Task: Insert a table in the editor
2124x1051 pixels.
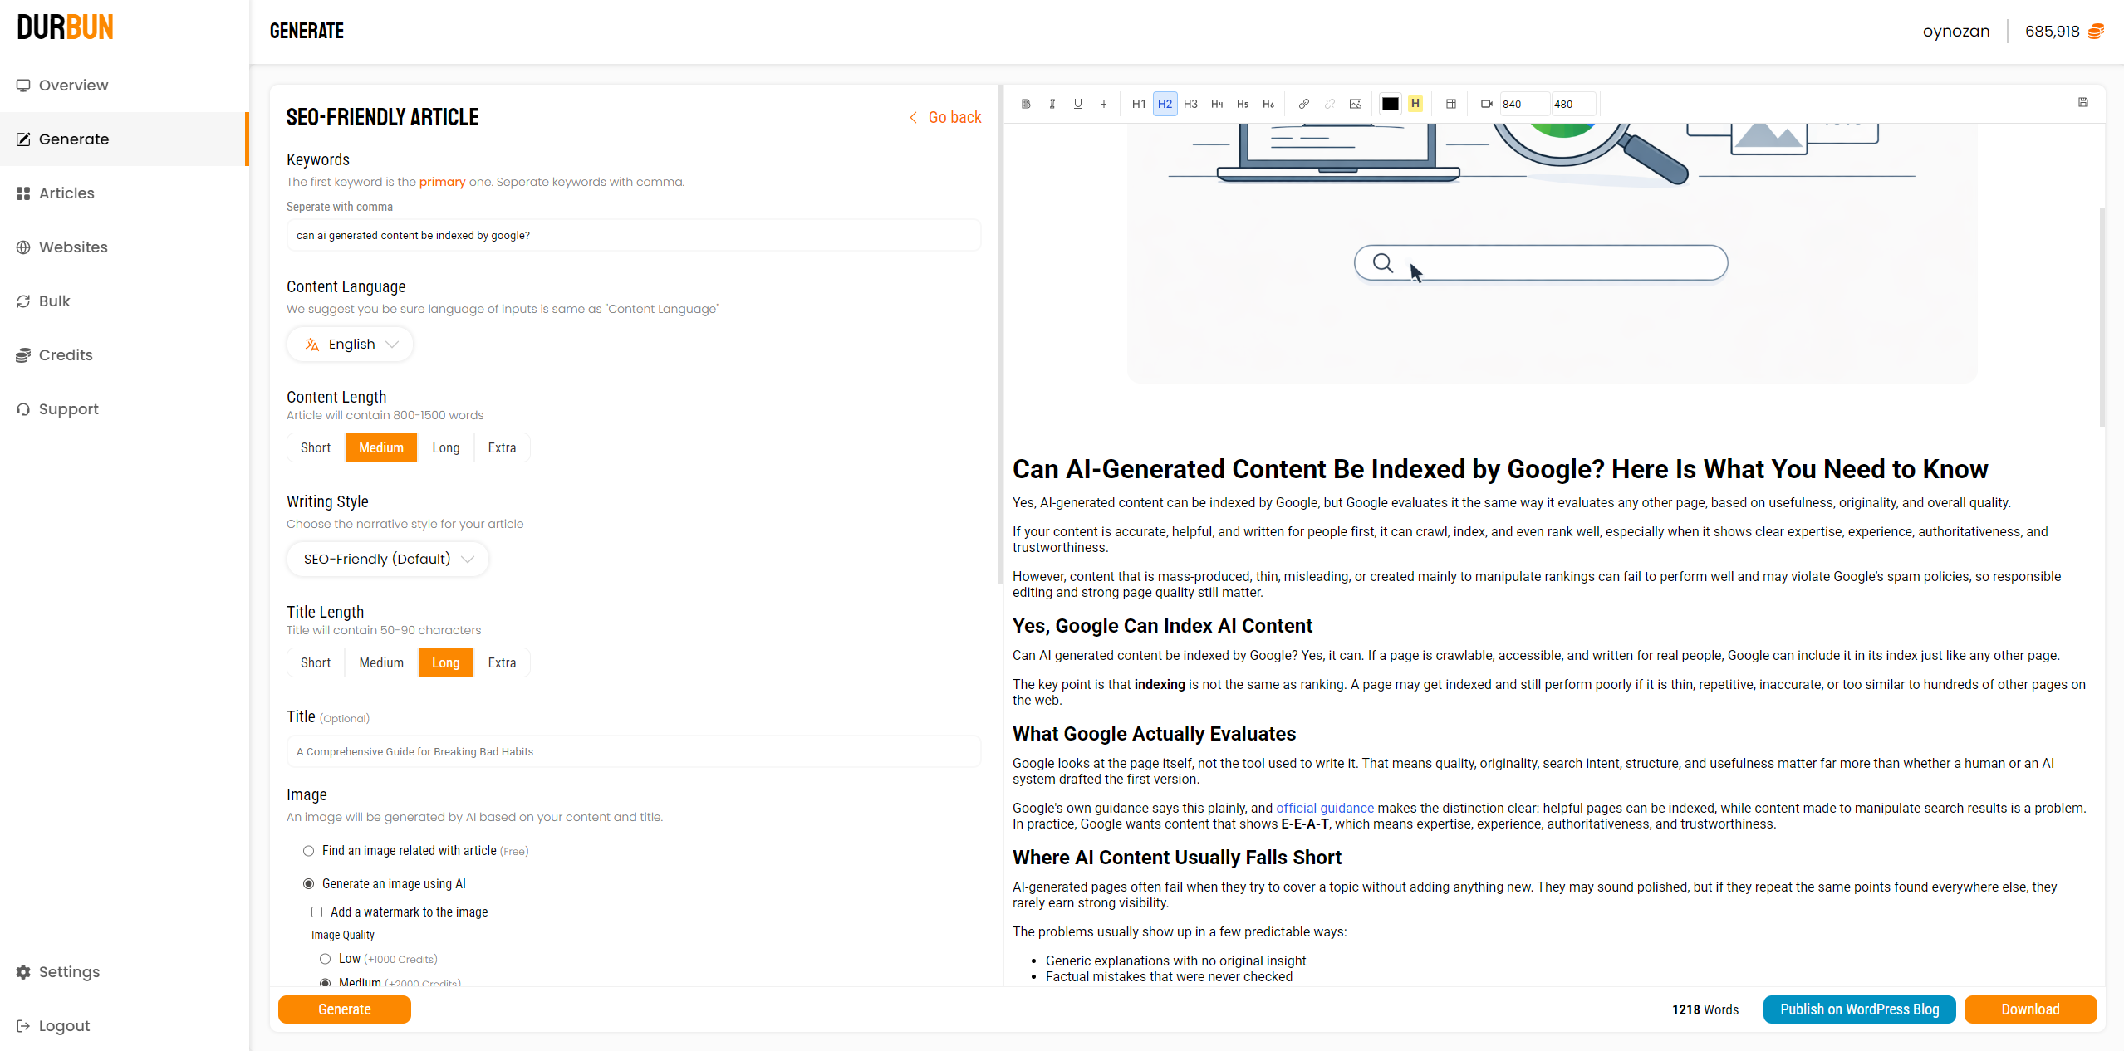Action: 1450,104
